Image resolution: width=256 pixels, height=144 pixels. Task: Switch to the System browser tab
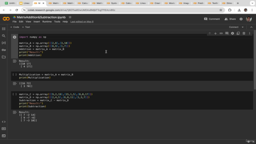click(112, 3)
